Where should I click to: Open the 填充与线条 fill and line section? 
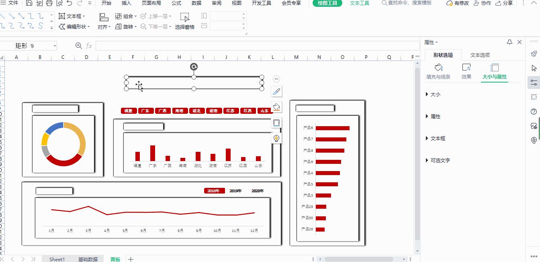438,72
